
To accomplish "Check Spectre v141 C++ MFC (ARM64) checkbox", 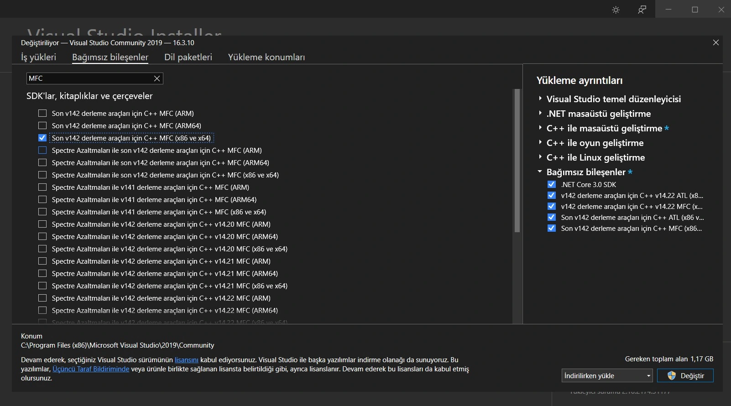I will (x=42, y=199).
